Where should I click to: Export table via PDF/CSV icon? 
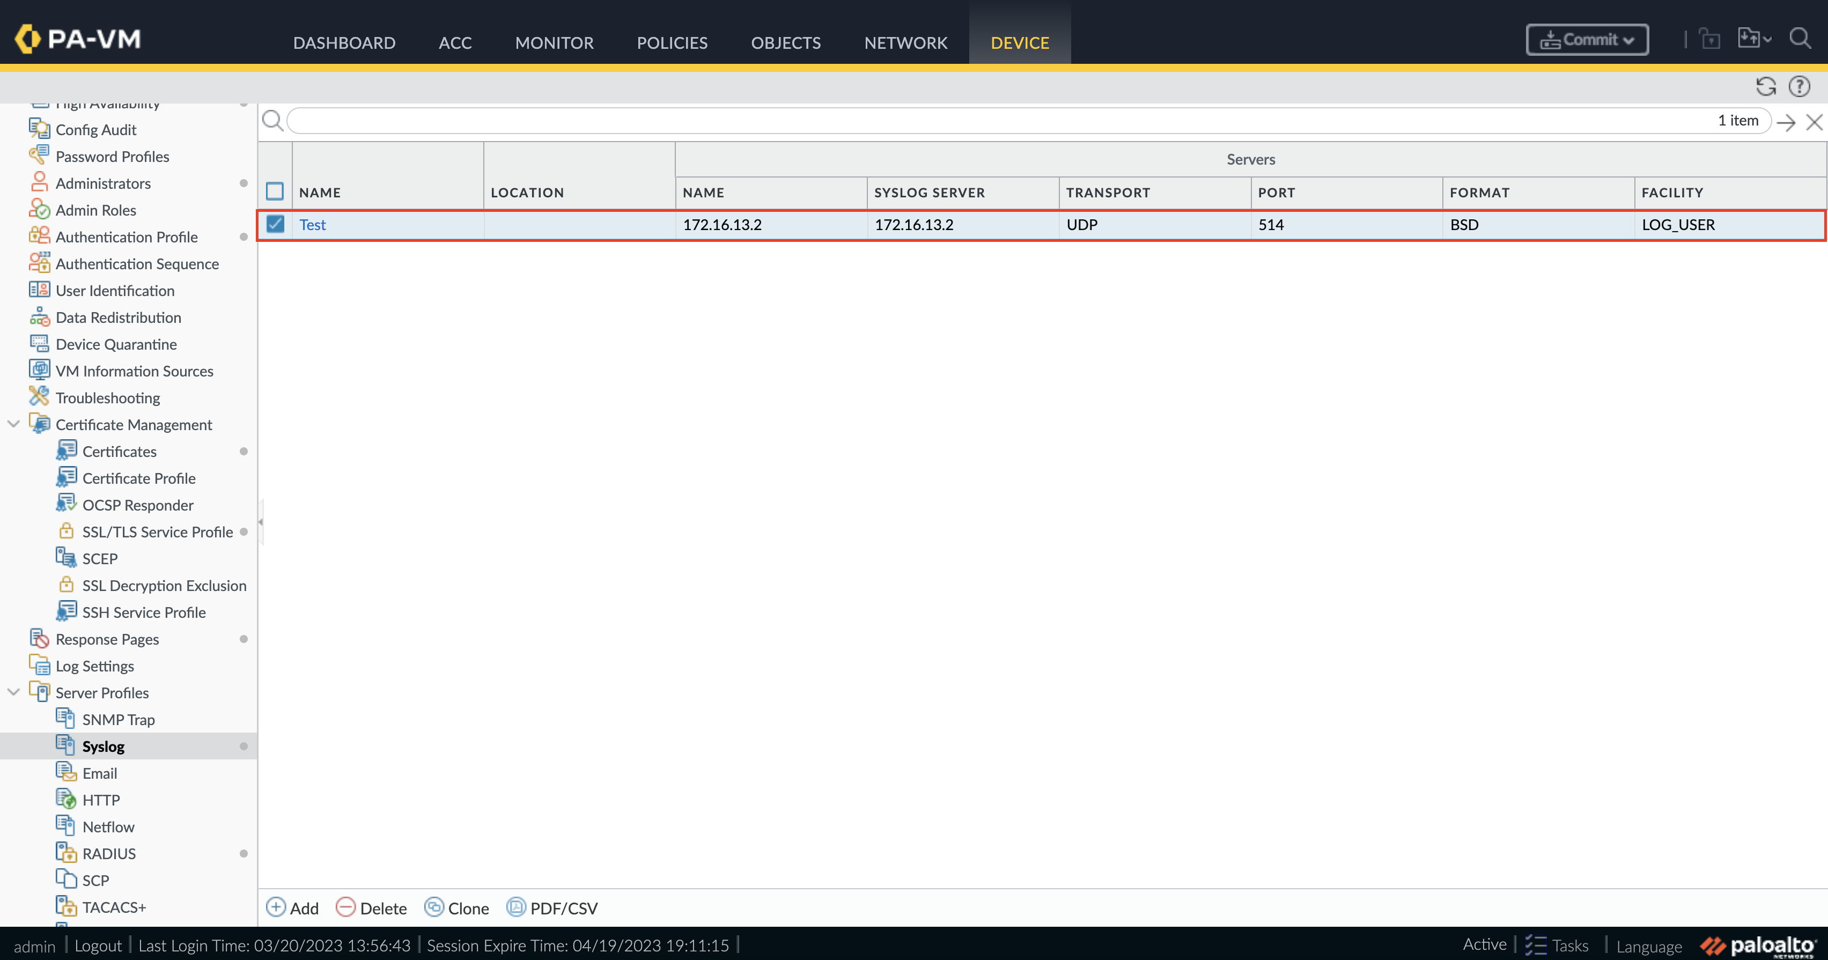point(516,907)
